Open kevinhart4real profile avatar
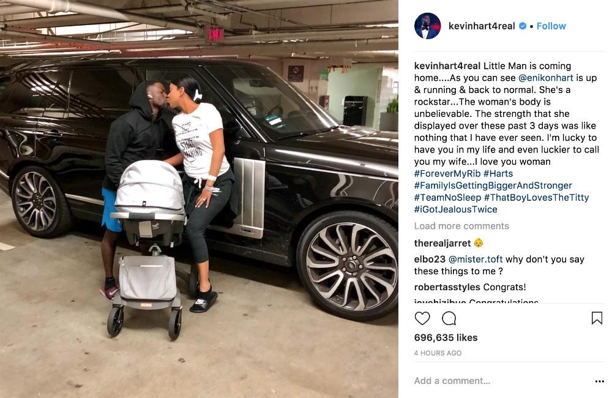 [x=427, y=26]
